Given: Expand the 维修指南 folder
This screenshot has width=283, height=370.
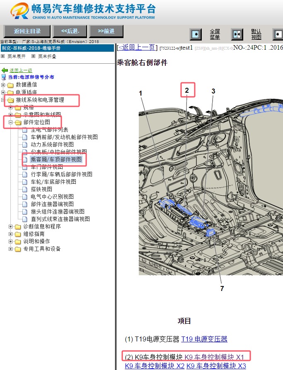Looking at the screenshot, I should [10, 234].
